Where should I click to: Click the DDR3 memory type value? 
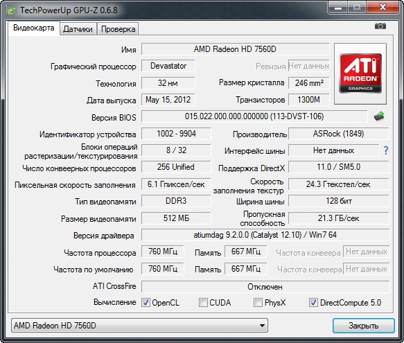pos(176,201)
